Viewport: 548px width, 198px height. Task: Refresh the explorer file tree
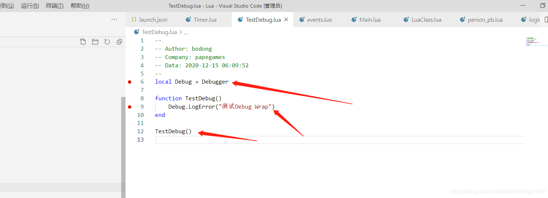[x=107, y=42]
